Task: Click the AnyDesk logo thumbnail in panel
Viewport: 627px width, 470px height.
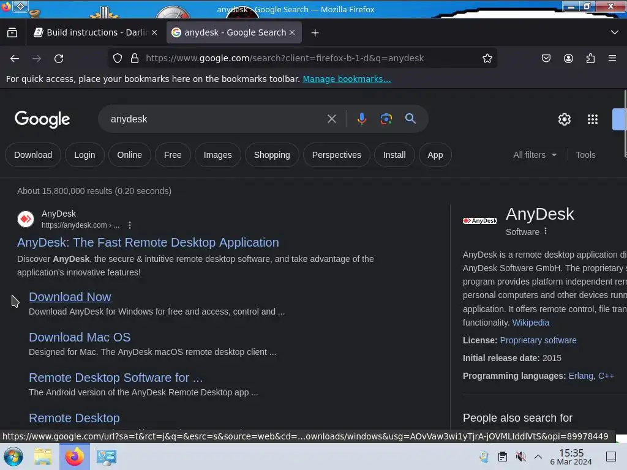Action: (x=480, y=220)
